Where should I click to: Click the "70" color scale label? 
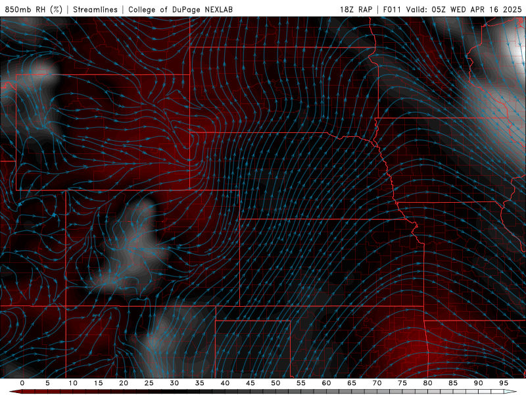pos(377,383)
